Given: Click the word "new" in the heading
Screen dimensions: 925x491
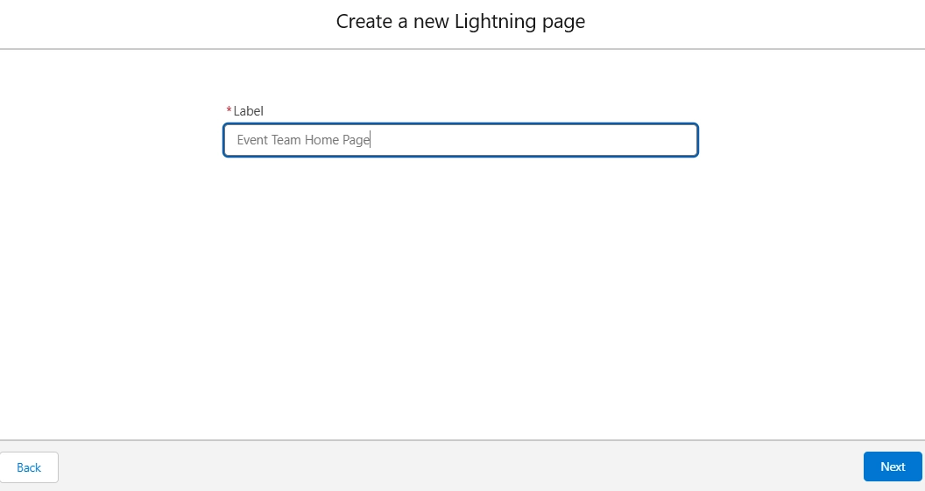Looking at the screenshot, I should [x=432, y=22].
